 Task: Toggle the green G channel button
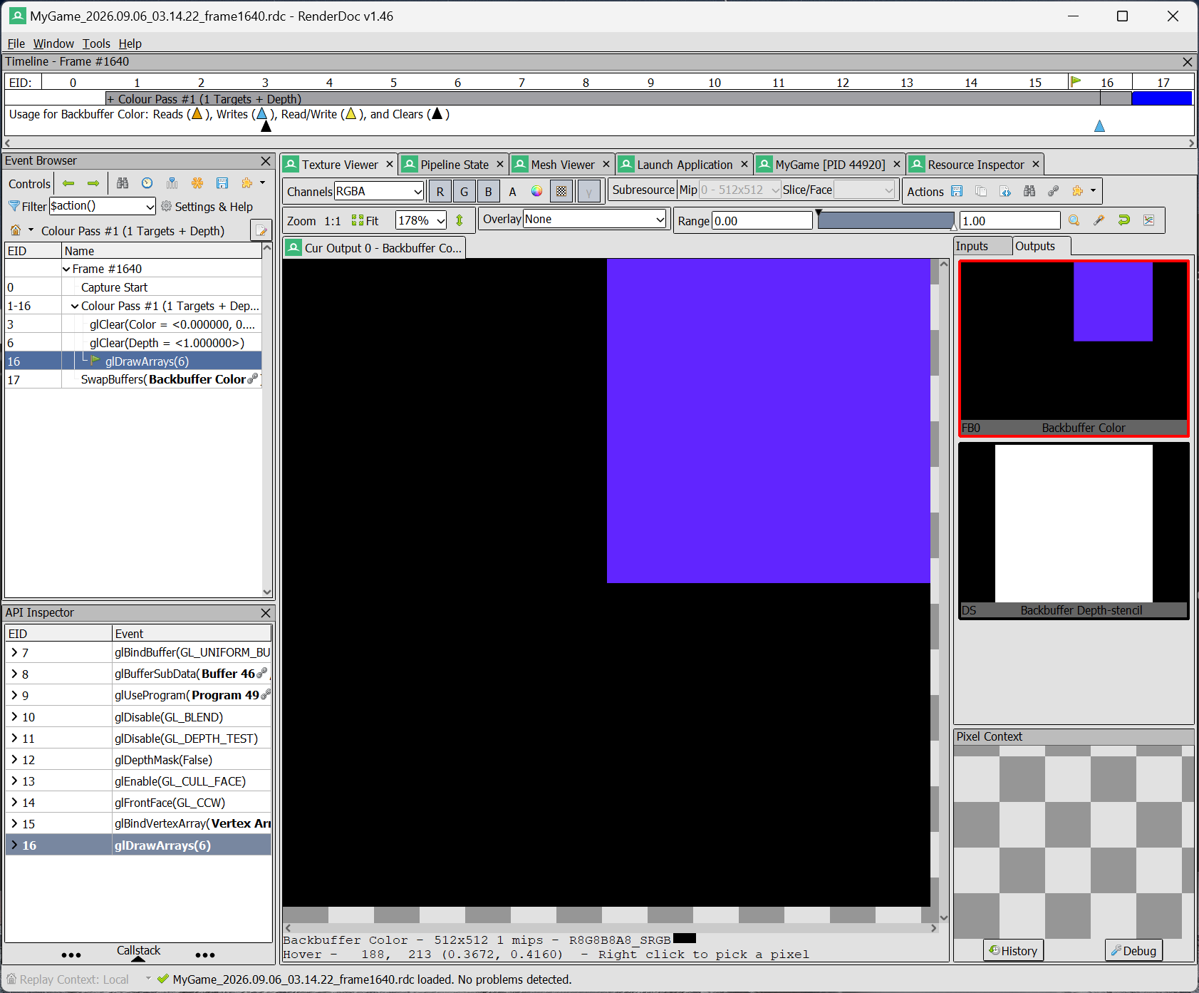(x=464, y=191)
